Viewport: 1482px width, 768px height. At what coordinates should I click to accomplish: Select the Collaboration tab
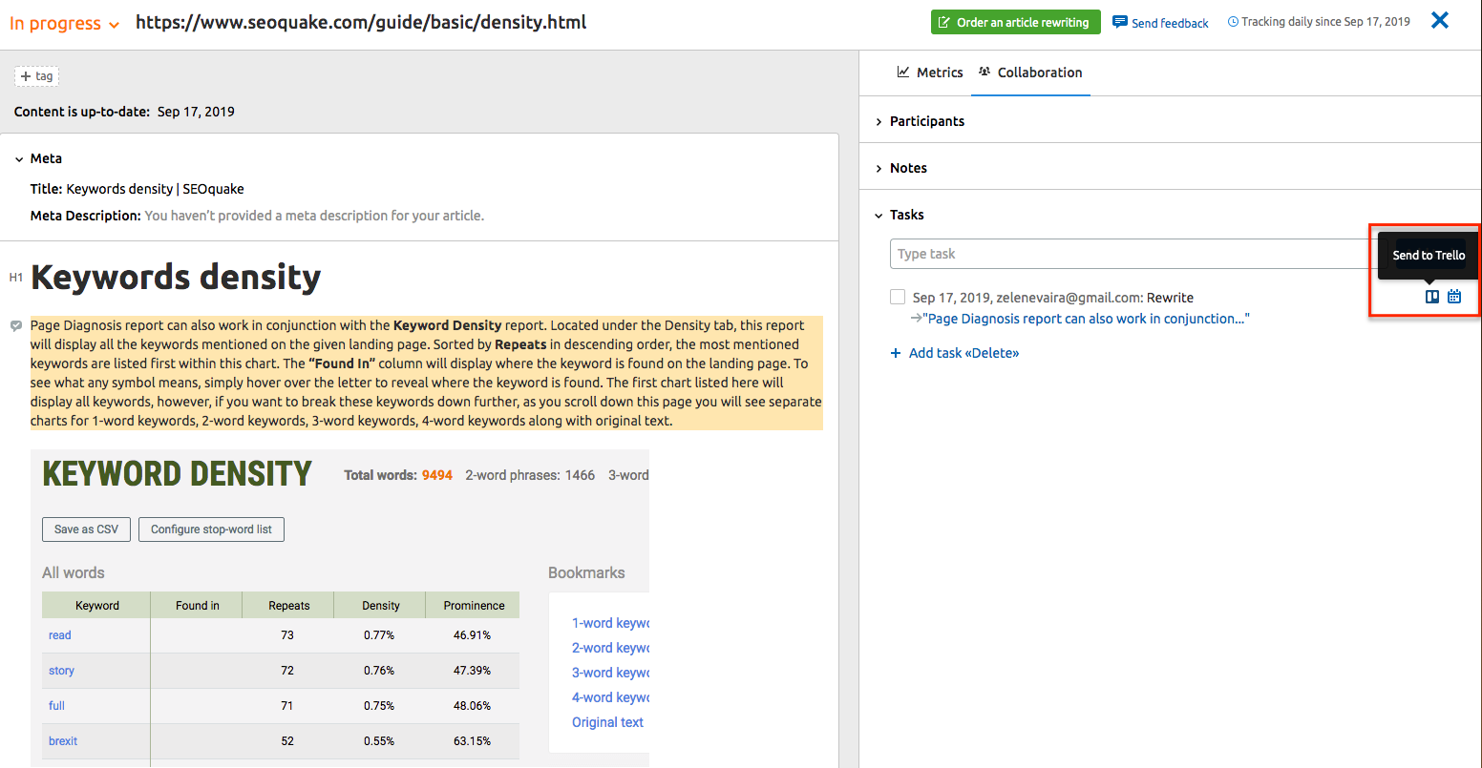point(1030,73)
